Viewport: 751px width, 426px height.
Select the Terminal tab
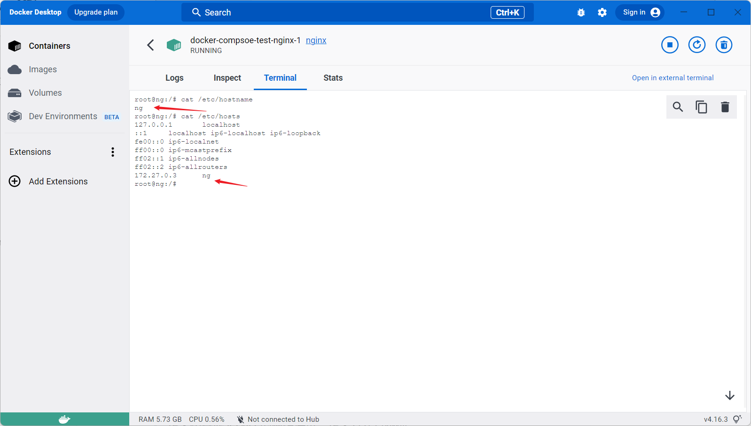point(280,78)
